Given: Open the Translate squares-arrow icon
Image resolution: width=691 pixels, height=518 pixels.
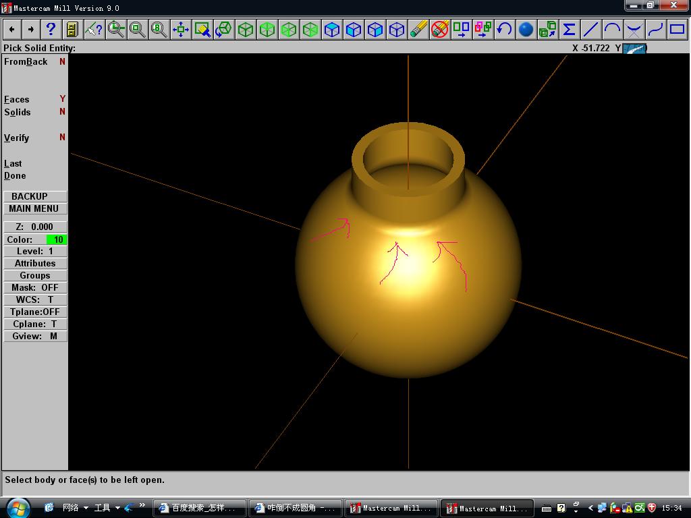Looking at the screenshot, I should coord(462,30).
